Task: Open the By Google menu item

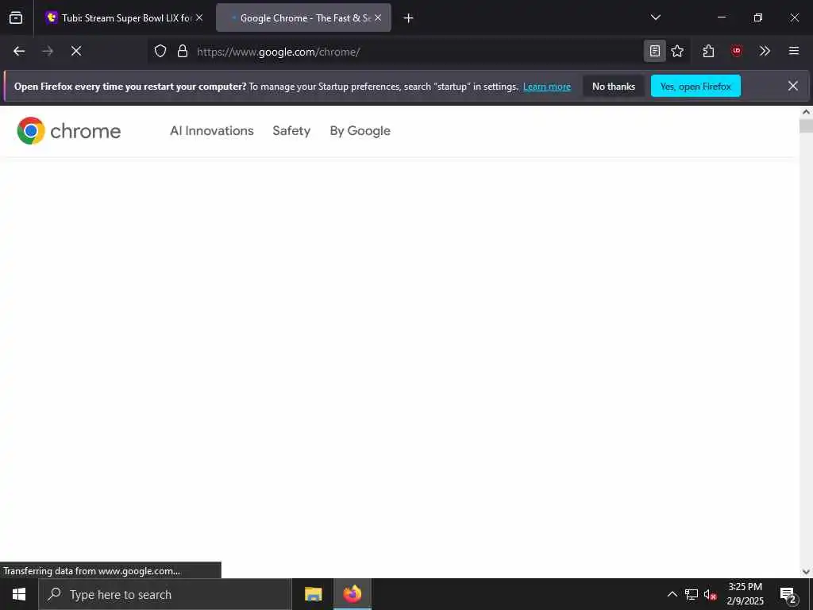Action: pos(360,131)
